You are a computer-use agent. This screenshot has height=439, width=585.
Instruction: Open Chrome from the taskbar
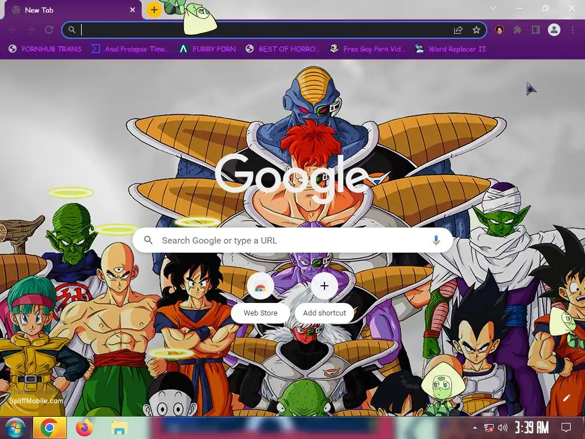coord(50,428)
